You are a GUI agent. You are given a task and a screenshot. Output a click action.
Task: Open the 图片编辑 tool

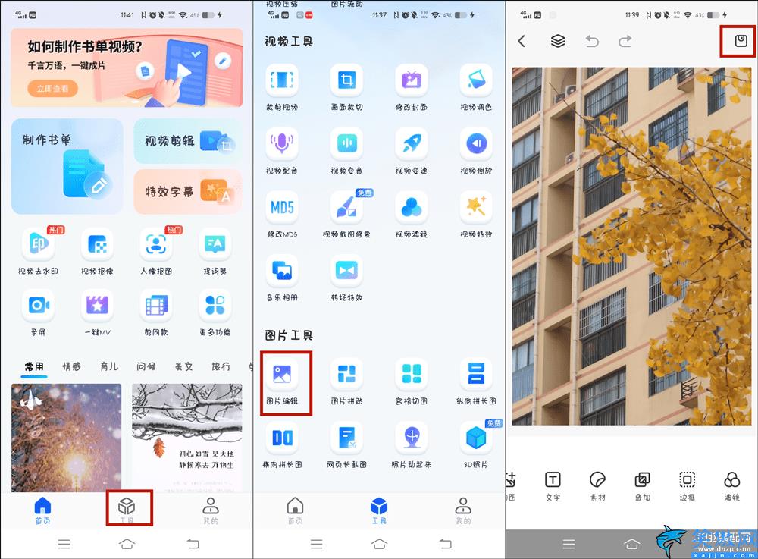click(282, 382)
